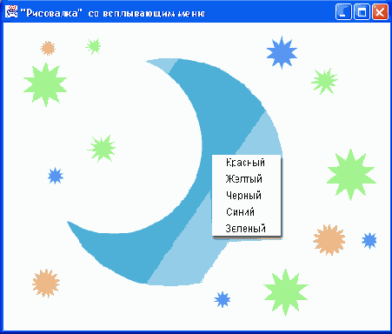Choose Зеленый from the popup menu

click(x=246, y=228)
